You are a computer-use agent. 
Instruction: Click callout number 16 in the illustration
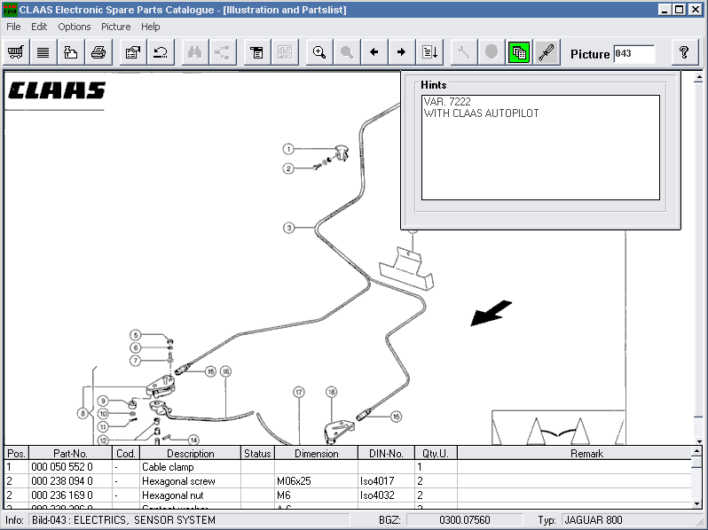(x=225, y=371)
